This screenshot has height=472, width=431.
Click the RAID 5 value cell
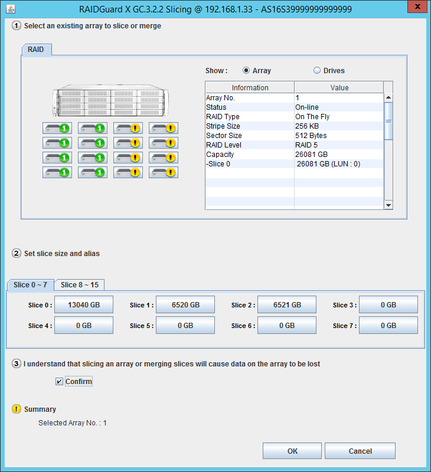(339, 145)
